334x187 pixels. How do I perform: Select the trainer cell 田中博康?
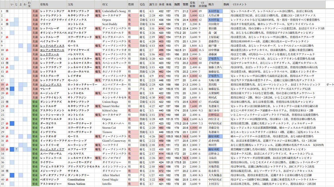click(214, 50)
